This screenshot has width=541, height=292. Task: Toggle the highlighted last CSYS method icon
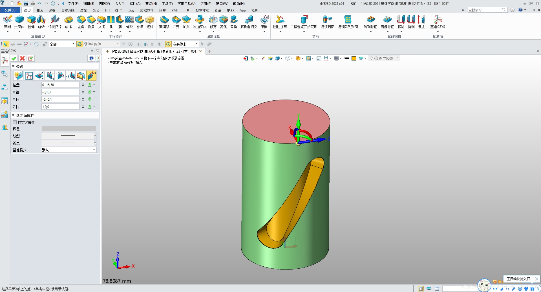pos(91,76)
